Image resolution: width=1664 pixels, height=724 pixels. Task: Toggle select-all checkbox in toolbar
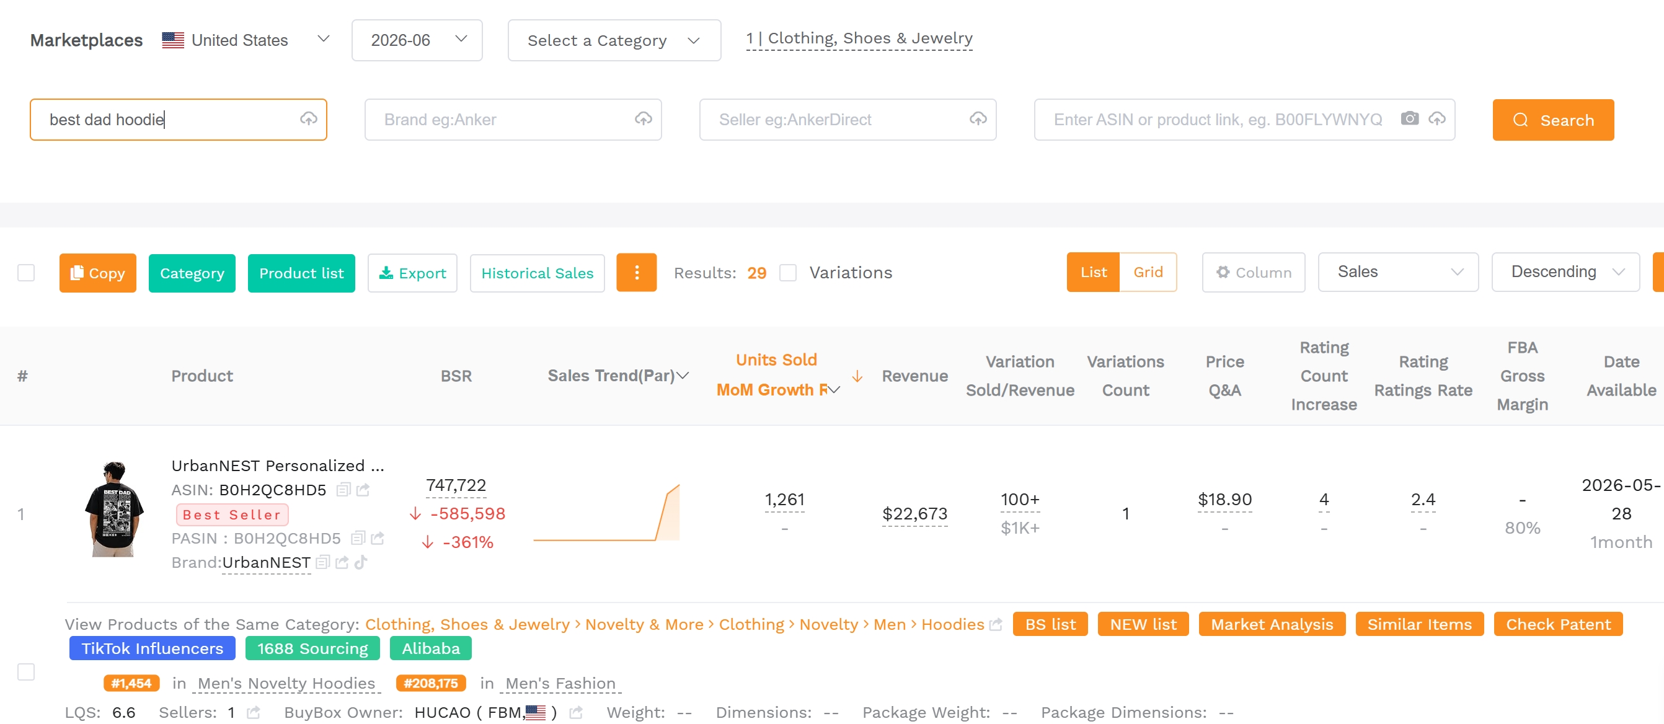point(26,273)
